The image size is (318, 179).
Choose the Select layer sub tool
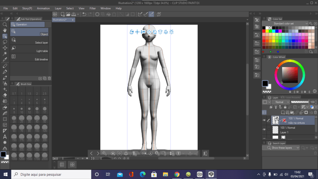(29, 40)
